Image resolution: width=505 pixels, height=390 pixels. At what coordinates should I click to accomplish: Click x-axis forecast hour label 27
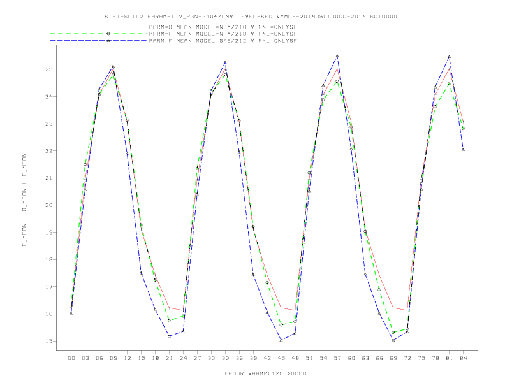coord(197,358)
